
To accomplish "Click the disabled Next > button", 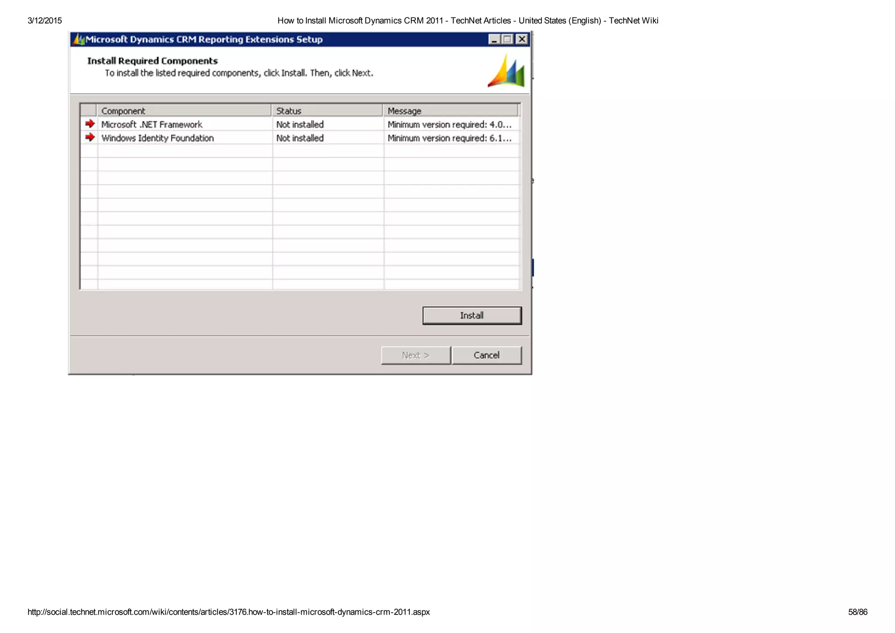I will [x=416, y=355].
